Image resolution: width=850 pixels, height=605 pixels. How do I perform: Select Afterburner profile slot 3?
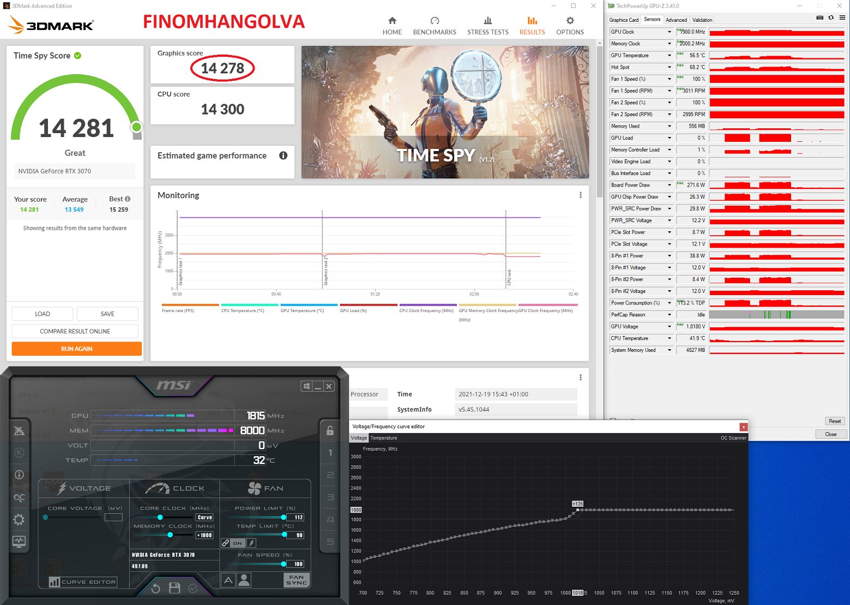point(330,497)
